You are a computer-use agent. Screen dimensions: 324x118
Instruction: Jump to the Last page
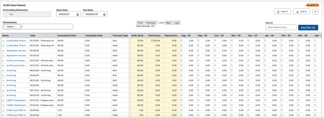pyautogui.click(x=177, y=23)
